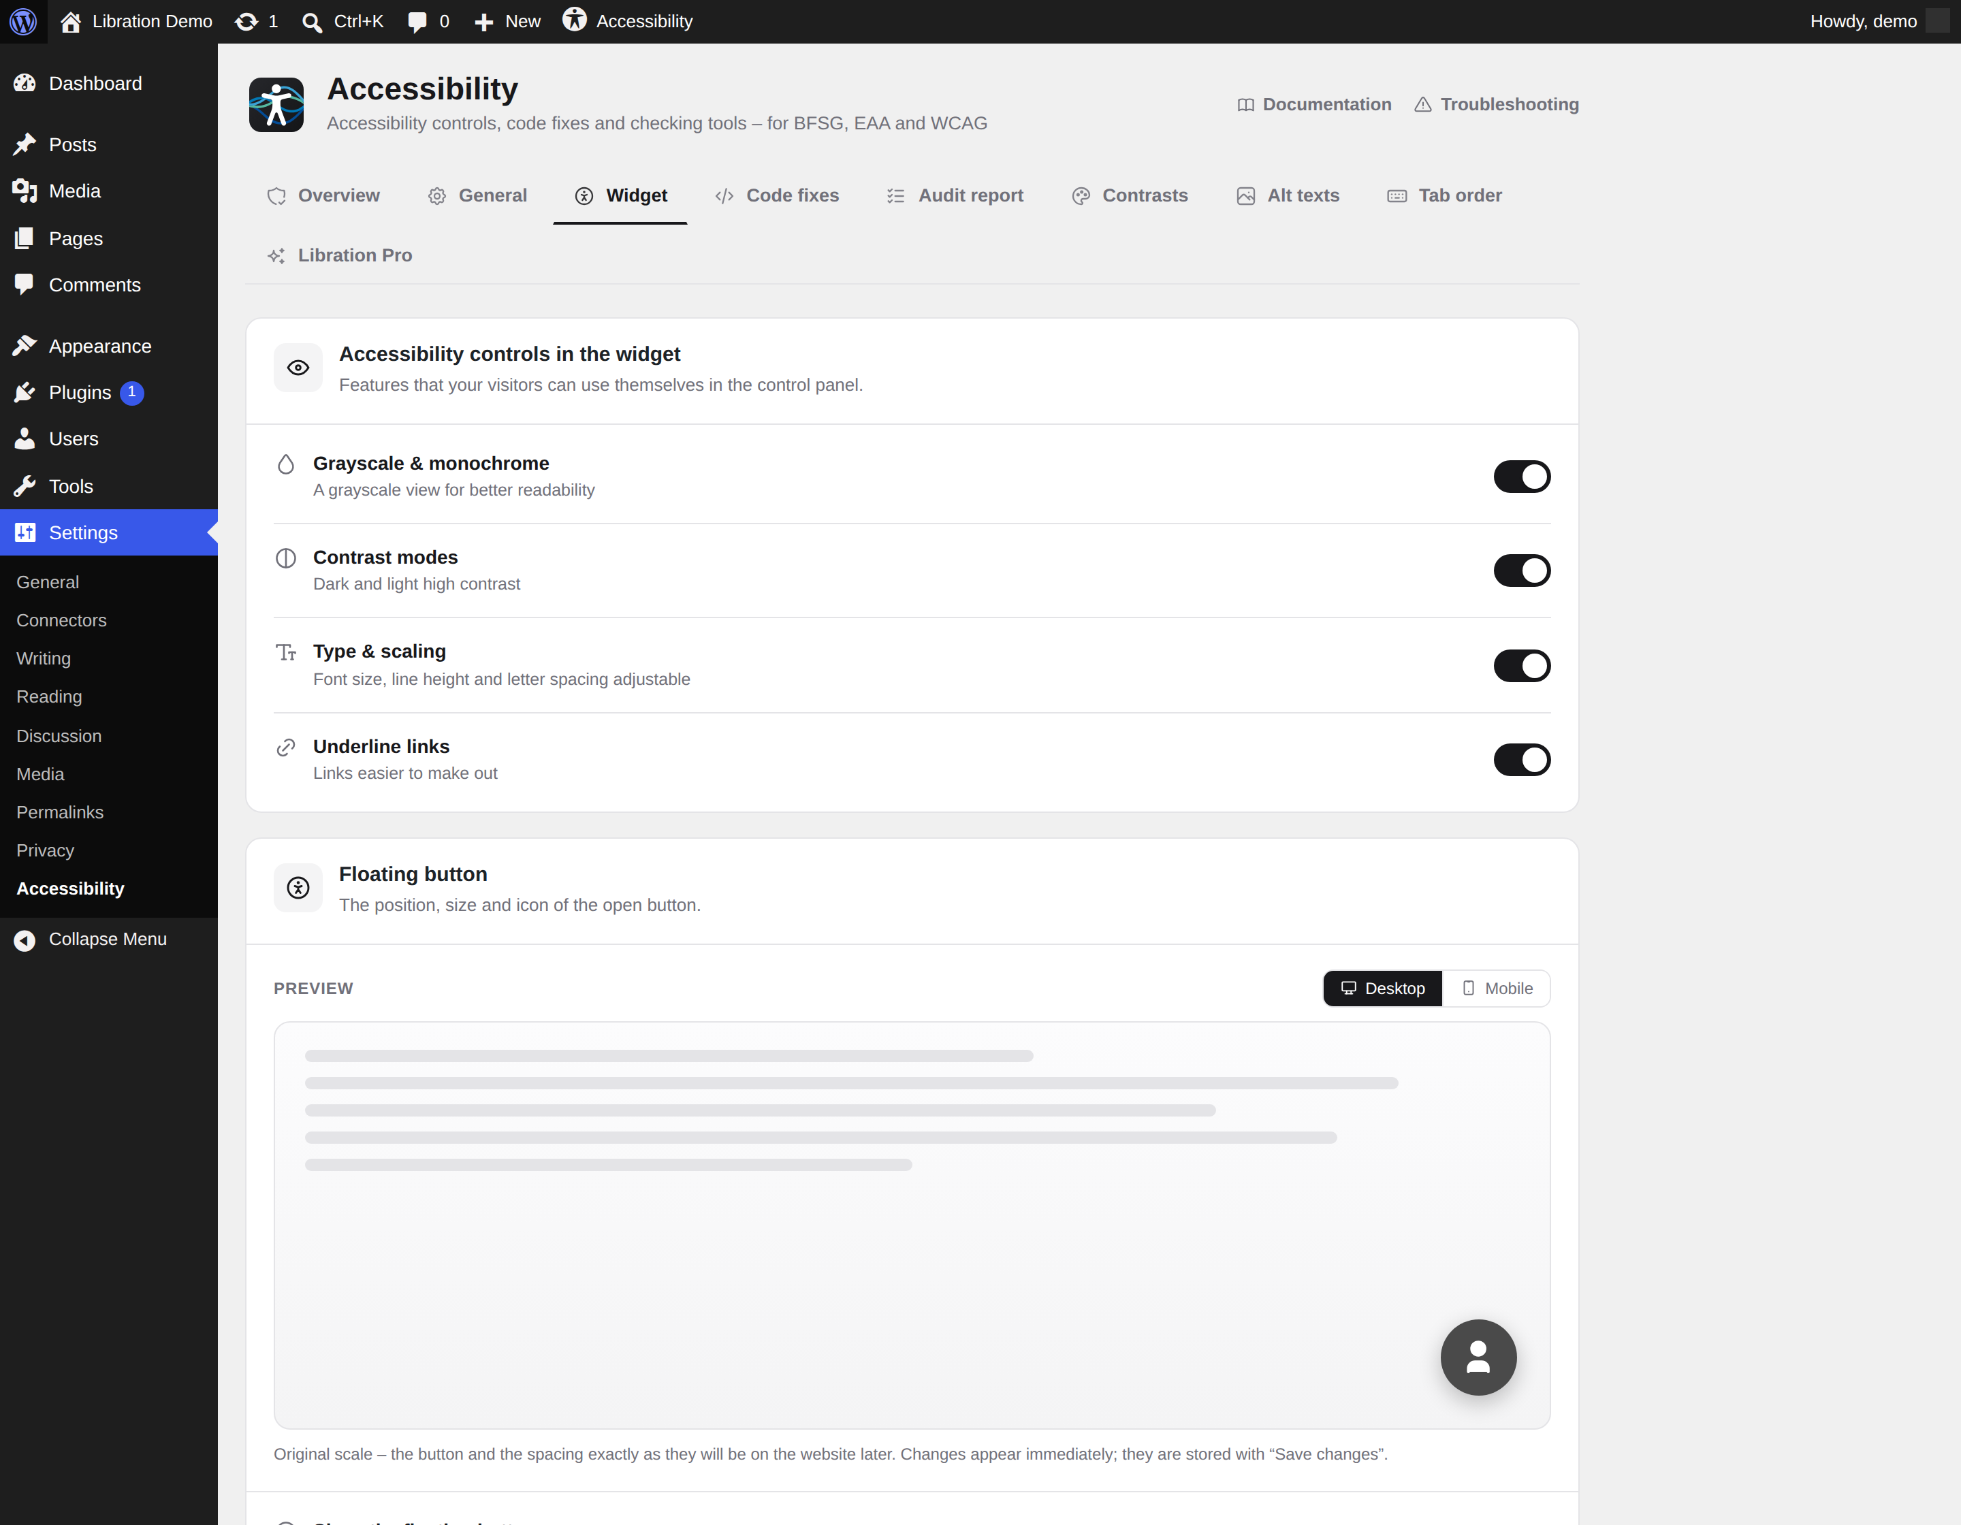The width and height of the screenshot is (1961, 1525).
Task: Click the Media sidebar icon
Action: 25,191
